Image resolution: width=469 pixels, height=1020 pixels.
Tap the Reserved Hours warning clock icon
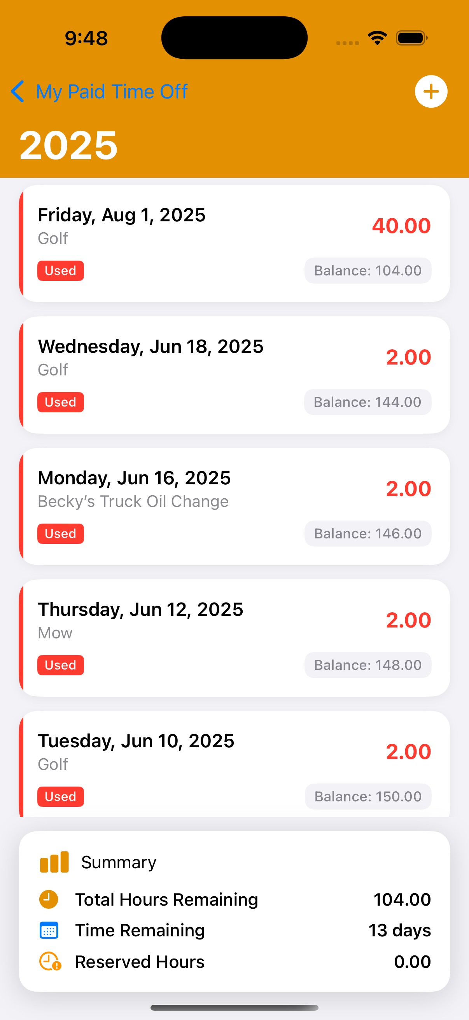click(50, 961)
